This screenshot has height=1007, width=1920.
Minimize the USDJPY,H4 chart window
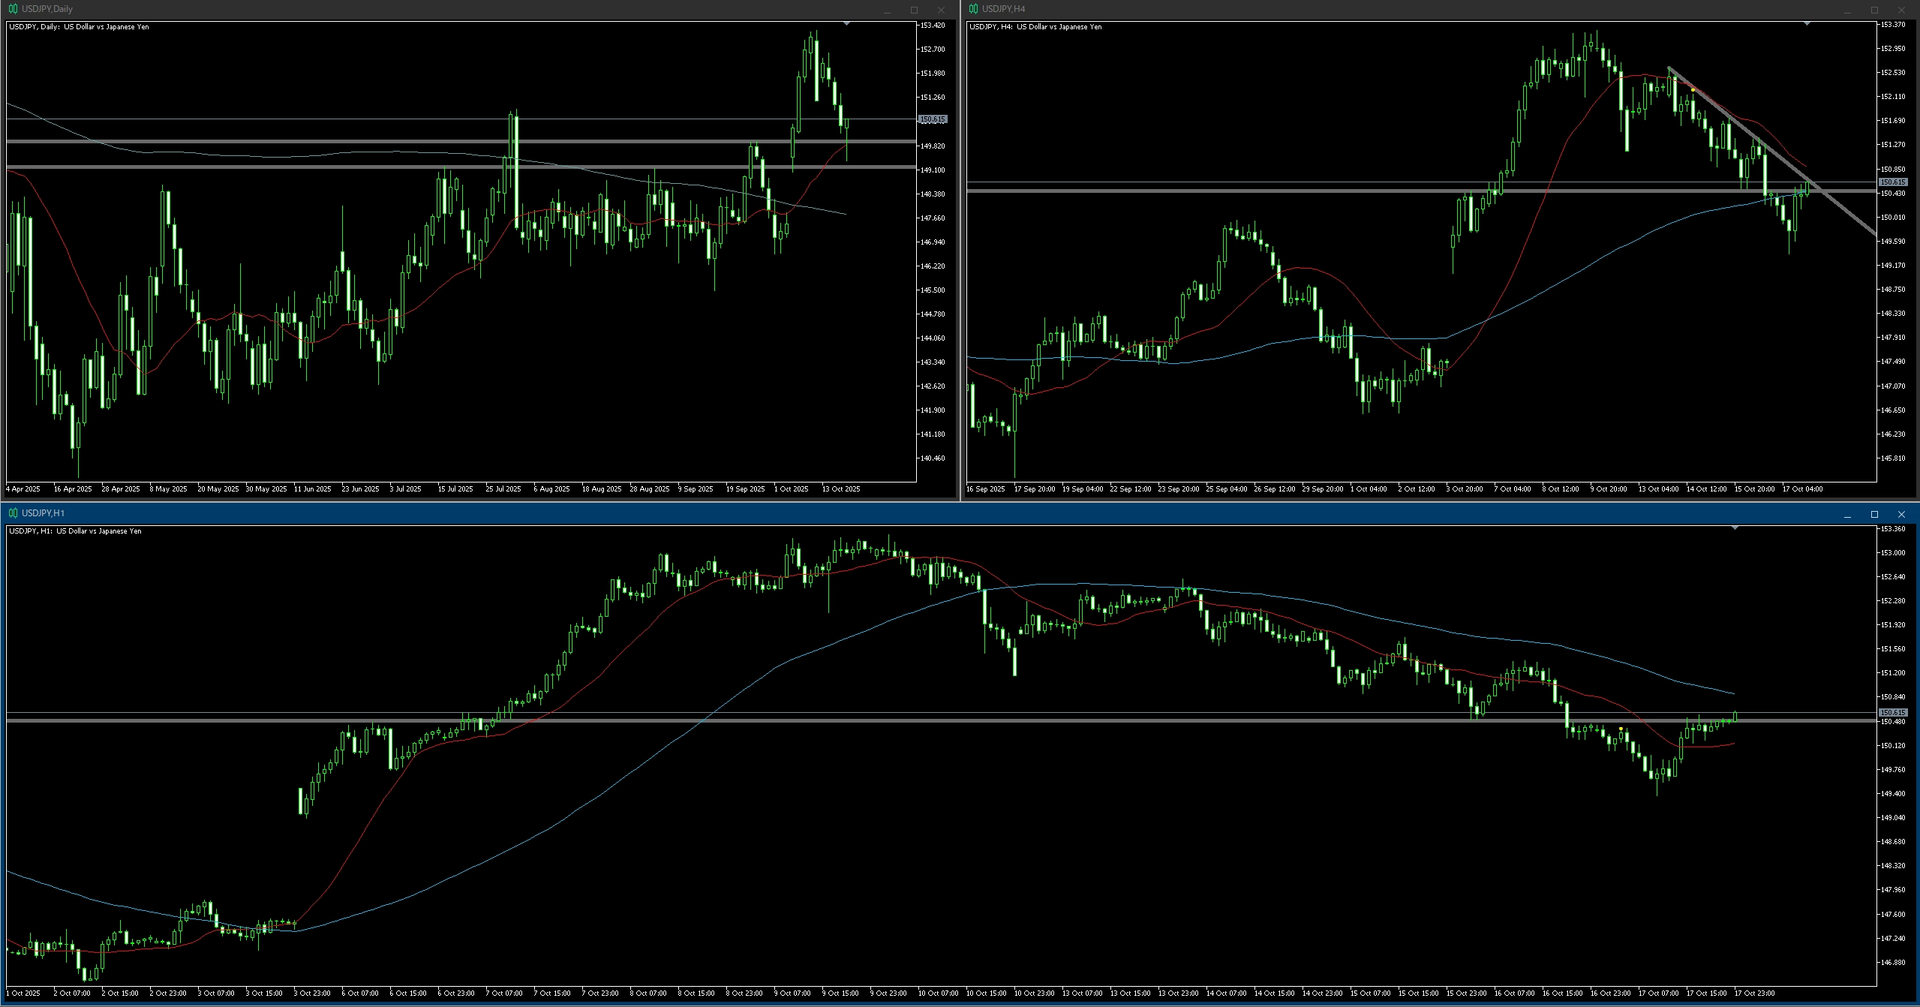[1847, 10]
